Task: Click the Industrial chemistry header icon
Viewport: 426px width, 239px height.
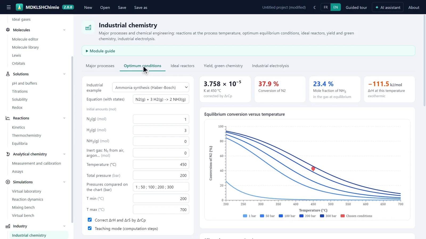Action: pos(88,27)
